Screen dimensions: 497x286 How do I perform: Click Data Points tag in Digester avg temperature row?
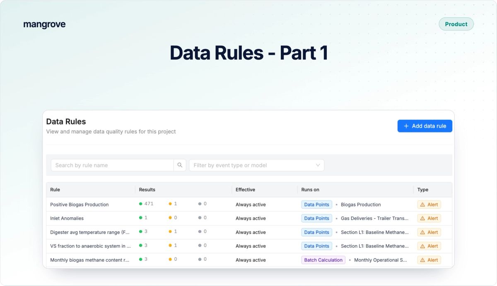pos(316,232)
